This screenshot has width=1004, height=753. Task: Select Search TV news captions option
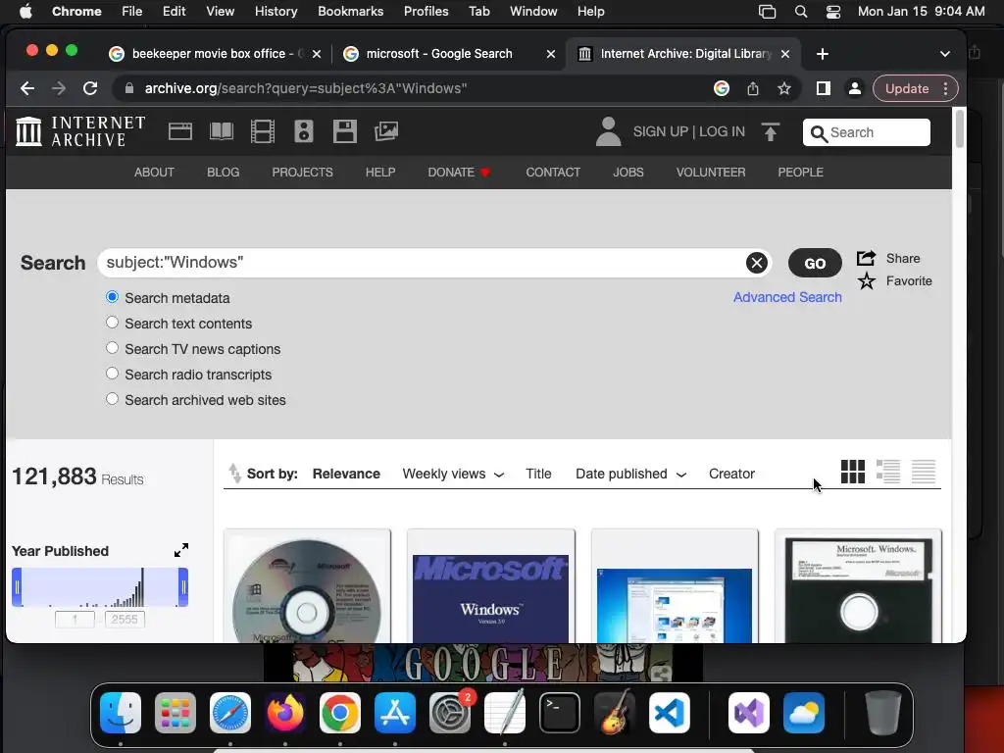tap(112, 348)
